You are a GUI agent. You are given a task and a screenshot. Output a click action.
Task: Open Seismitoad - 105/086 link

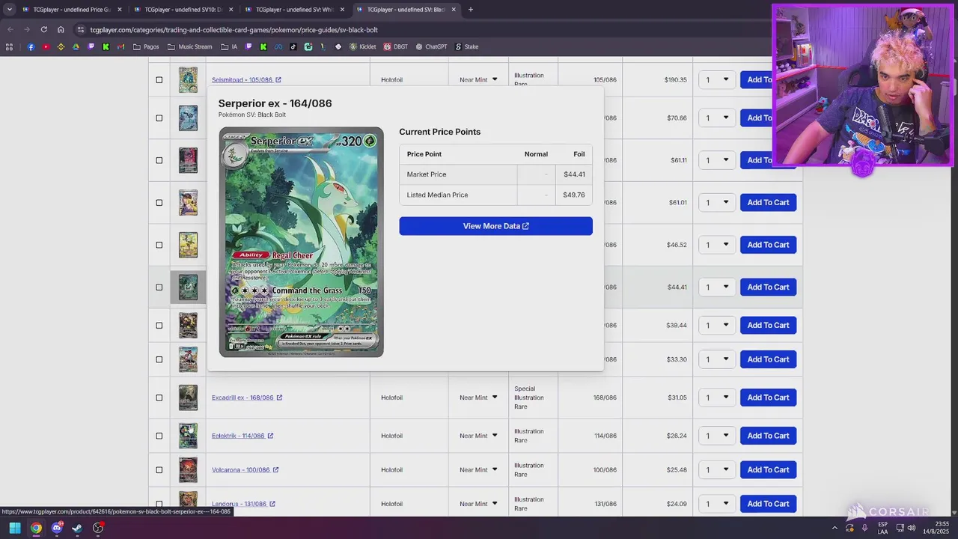click(x=242, y=79)
